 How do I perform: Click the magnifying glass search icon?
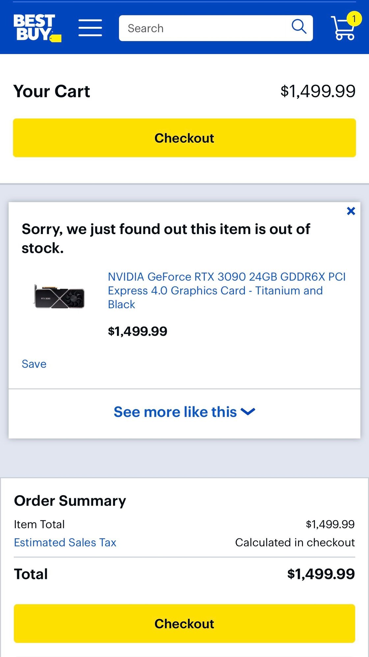(x=299, y=27)
